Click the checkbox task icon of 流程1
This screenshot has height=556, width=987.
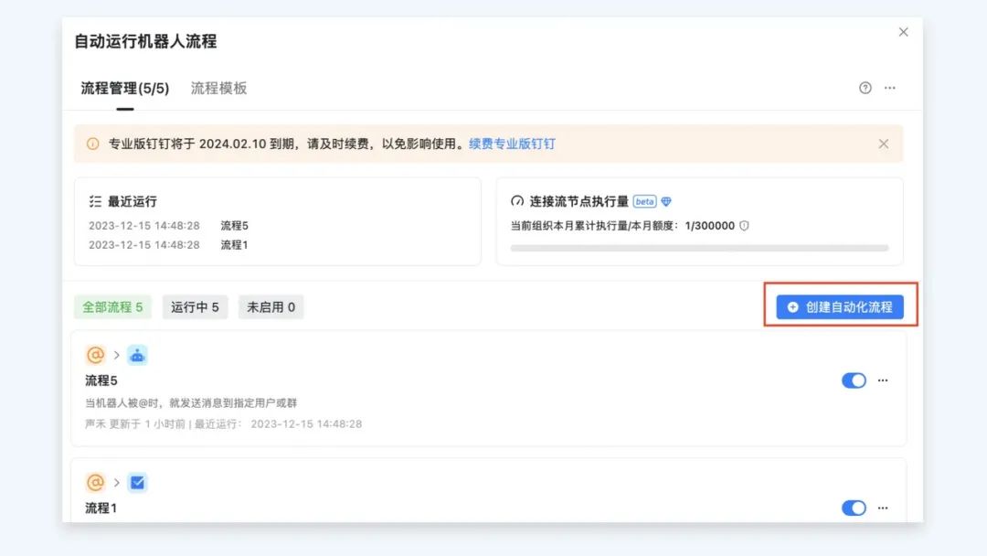(x=137, y=483)
